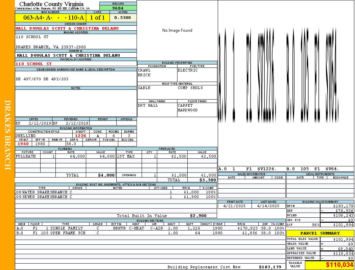Select fuel type ELECTRIC
The width and height of the screenshot is (355, 270).
pyautogui.click(x=188, y=70)
